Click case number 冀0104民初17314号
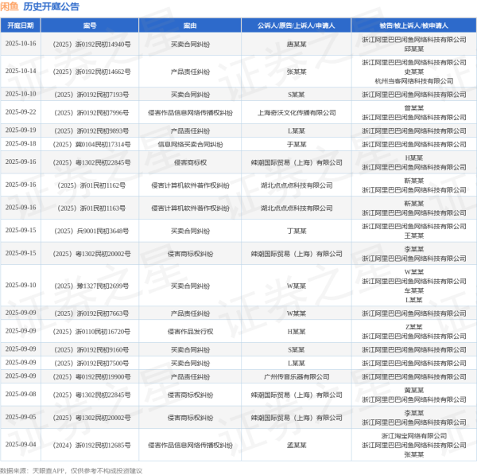Screen dimensions: 477x475 (x=90, y=144)
